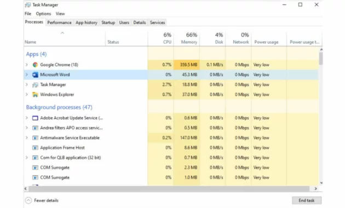Switch to the Details tab
345x208 pixels.
click(x=140, y=22)
